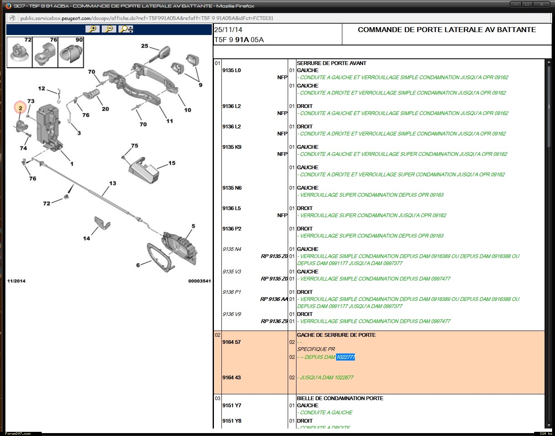Select part number 9135 L0
This screenshot has height=436, width=555.
pyautogui.click(x=231, y=70)
